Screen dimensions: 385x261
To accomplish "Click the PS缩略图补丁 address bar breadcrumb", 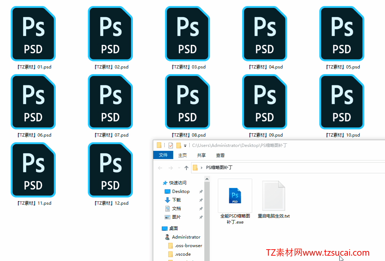I will [219, 168].
